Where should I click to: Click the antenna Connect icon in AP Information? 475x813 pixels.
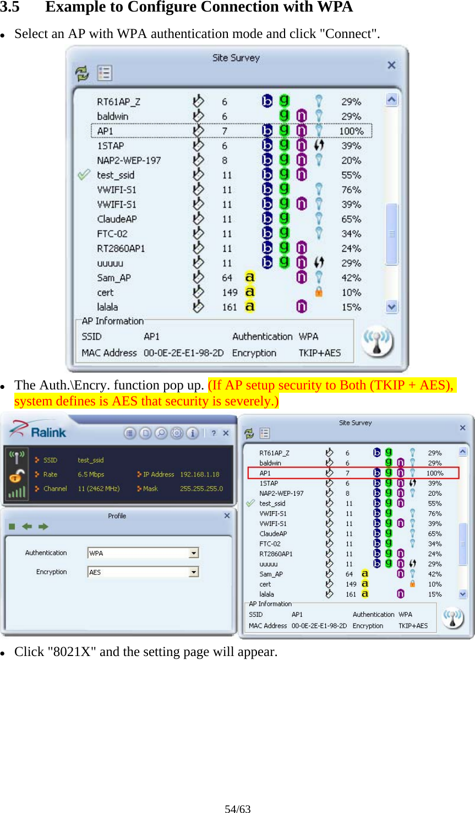(x=378, y=342)
